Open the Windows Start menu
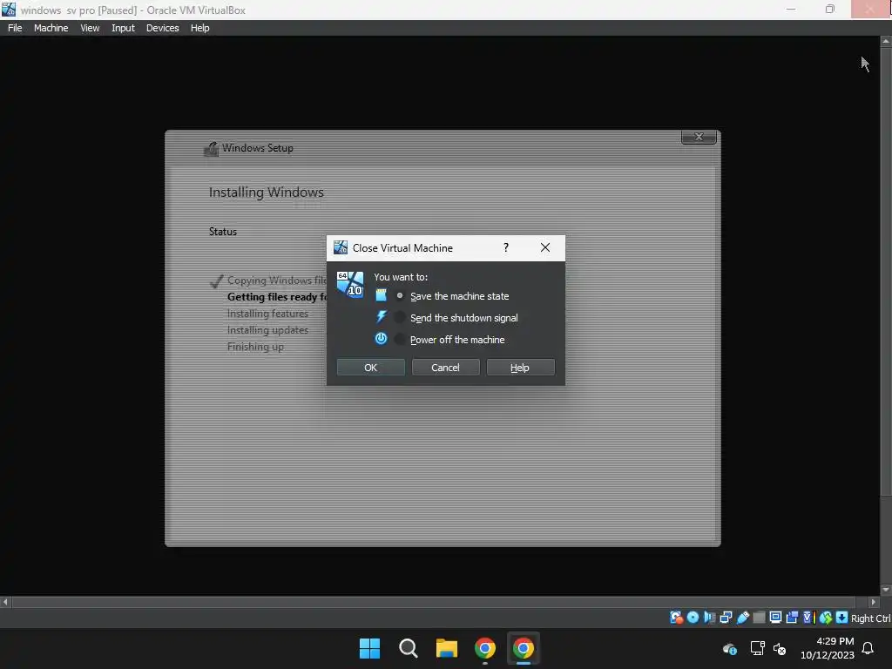This screenshot has height=669, width=892. coord(369,648)
